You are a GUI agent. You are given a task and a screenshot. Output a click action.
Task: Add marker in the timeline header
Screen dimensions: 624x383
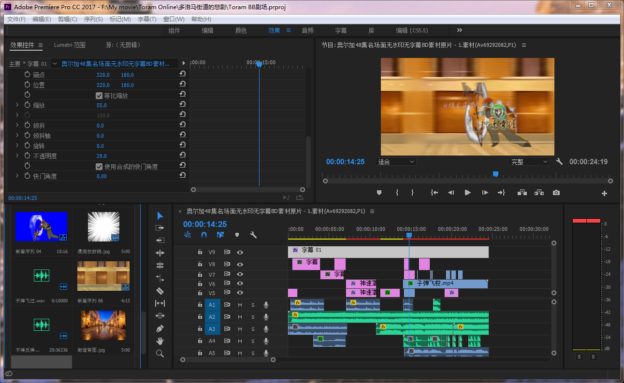click(237, 235)
